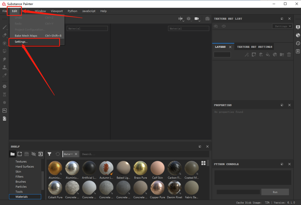The width and height of the screenshot is (301, 205).
Task: Click the hourglass icon in left sidebar
Action: point(4,94)
